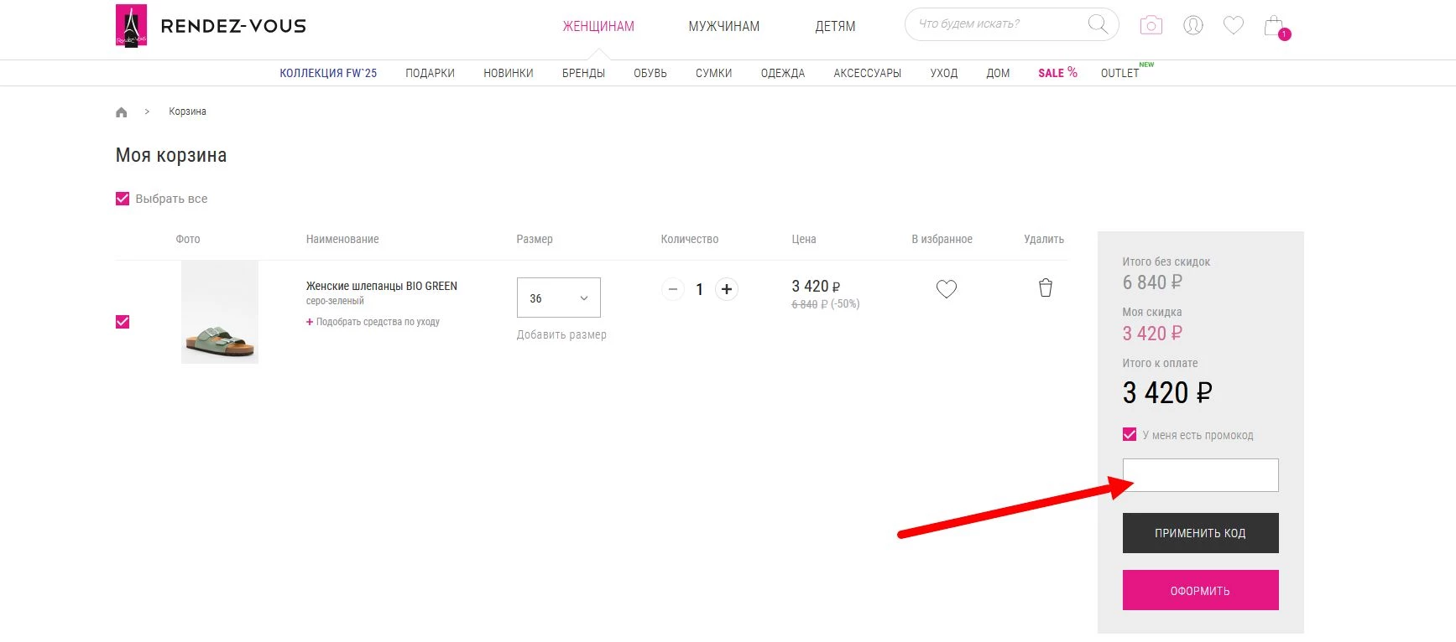Toggle the 'Выбрать все' checkbox

pyautogui.click(x=123, y=199)
